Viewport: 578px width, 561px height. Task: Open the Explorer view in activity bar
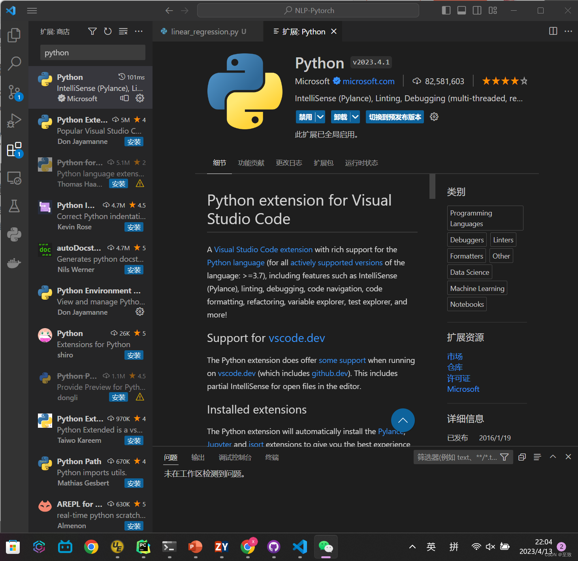tap(14, 35)
